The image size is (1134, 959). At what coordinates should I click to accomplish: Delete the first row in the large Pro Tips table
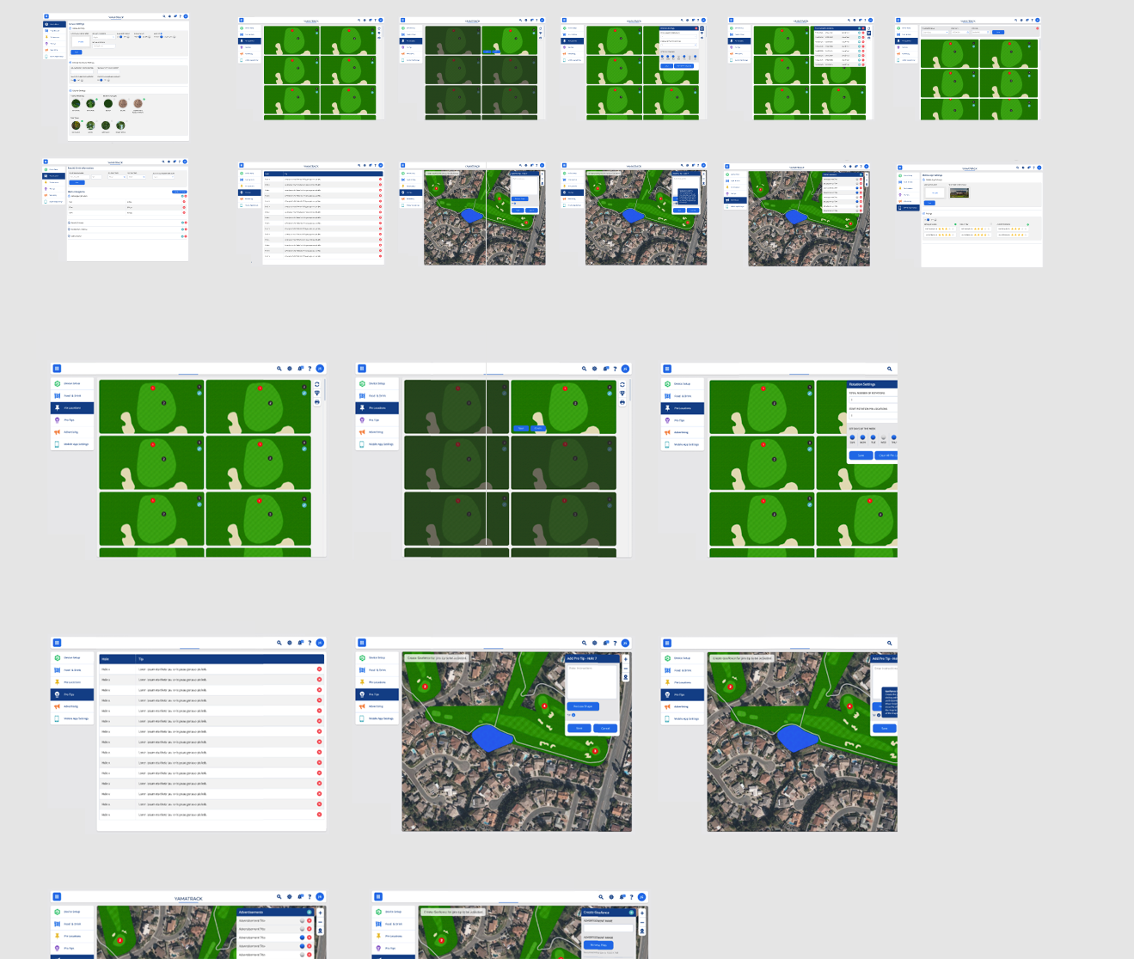319,669
